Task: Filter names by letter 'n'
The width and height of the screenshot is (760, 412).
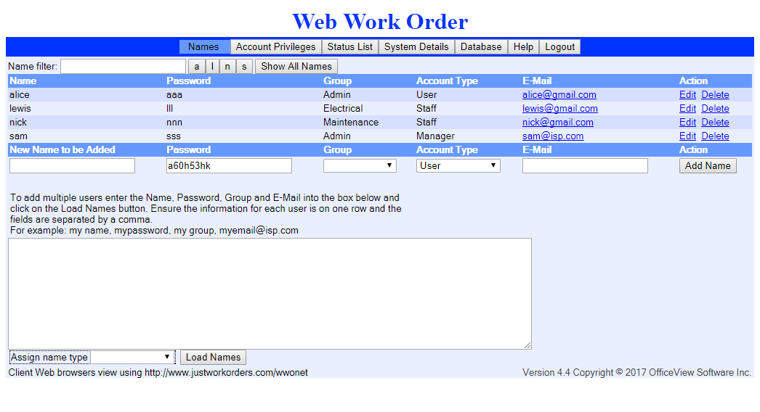Action: click(x=227, y=66)
